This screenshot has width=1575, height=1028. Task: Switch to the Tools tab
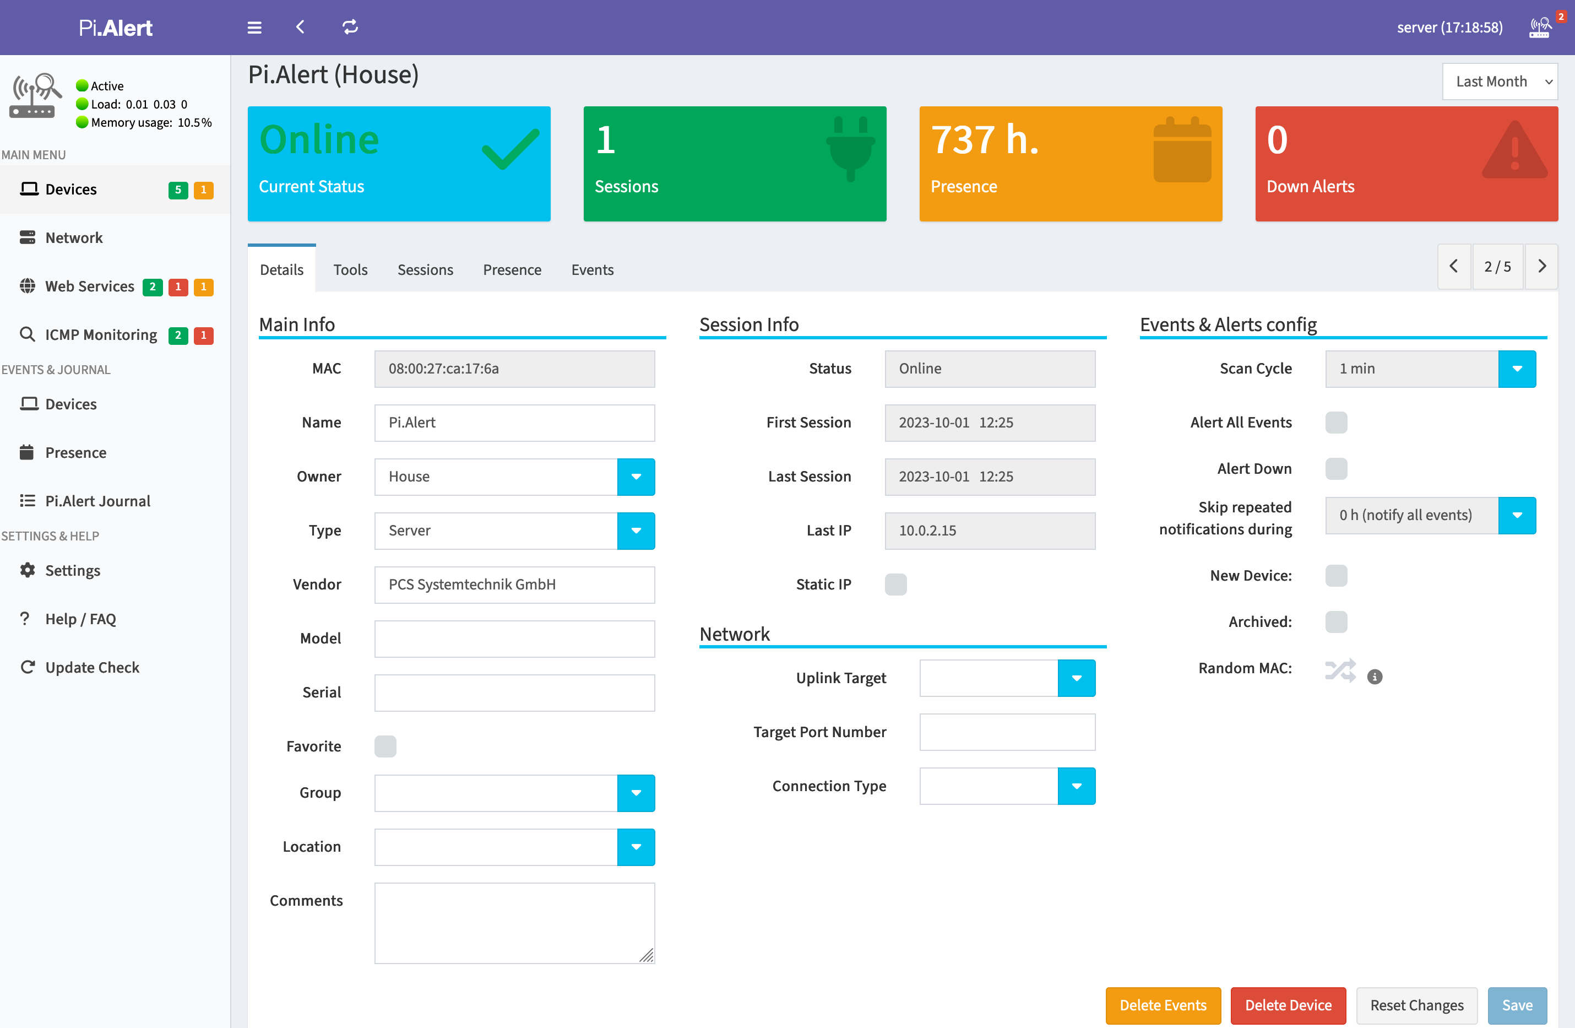pyautogui.click(x=350, y=269)
